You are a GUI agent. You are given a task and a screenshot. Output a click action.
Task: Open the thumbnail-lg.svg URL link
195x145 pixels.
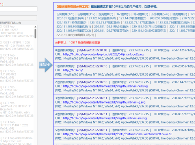[104, 102]
